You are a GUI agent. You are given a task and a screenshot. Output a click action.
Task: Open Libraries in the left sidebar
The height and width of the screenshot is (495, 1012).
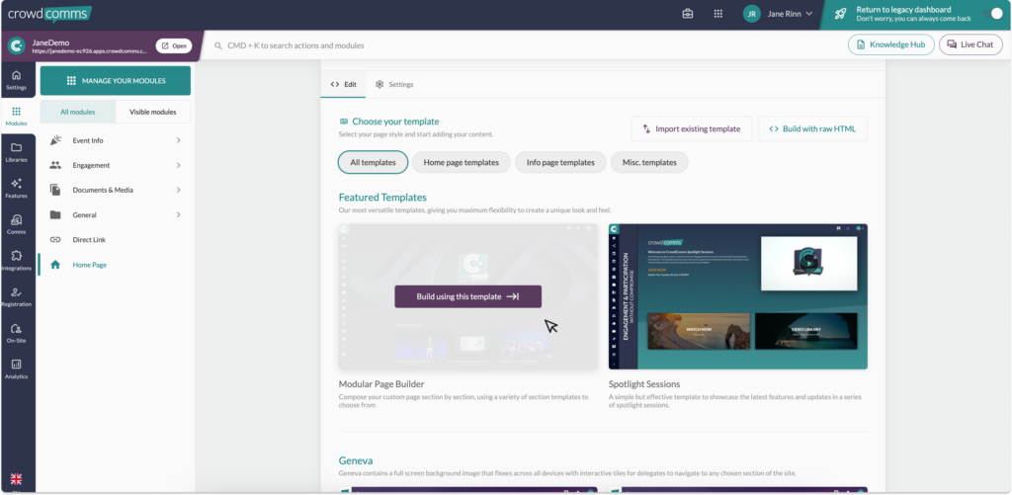(x=17, y=152)
